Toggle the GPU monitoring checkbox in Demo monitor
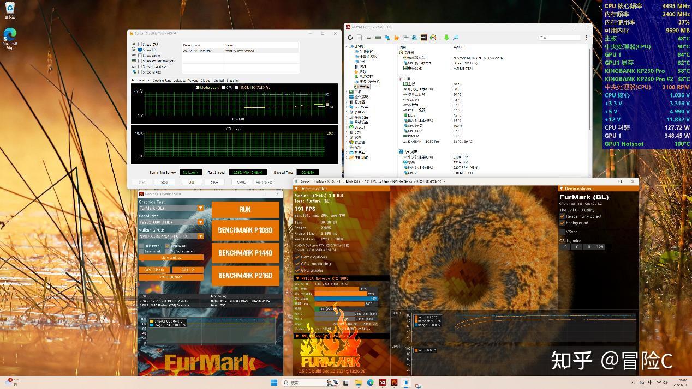 click(297, 264)
